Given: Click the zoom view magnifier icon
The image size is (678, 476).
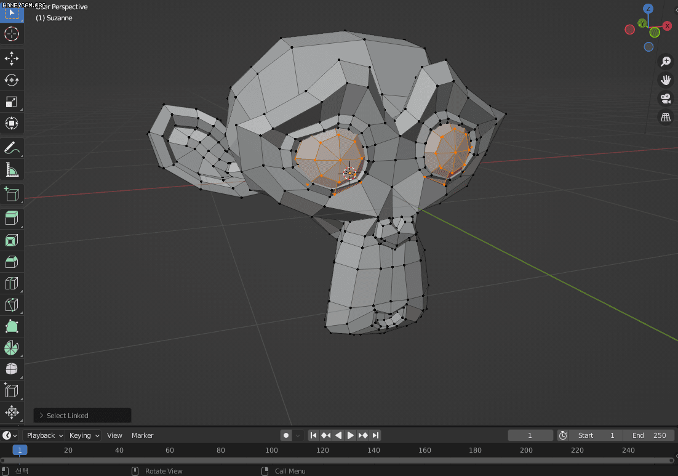Looking at the screenshot, I should (666, 62).
